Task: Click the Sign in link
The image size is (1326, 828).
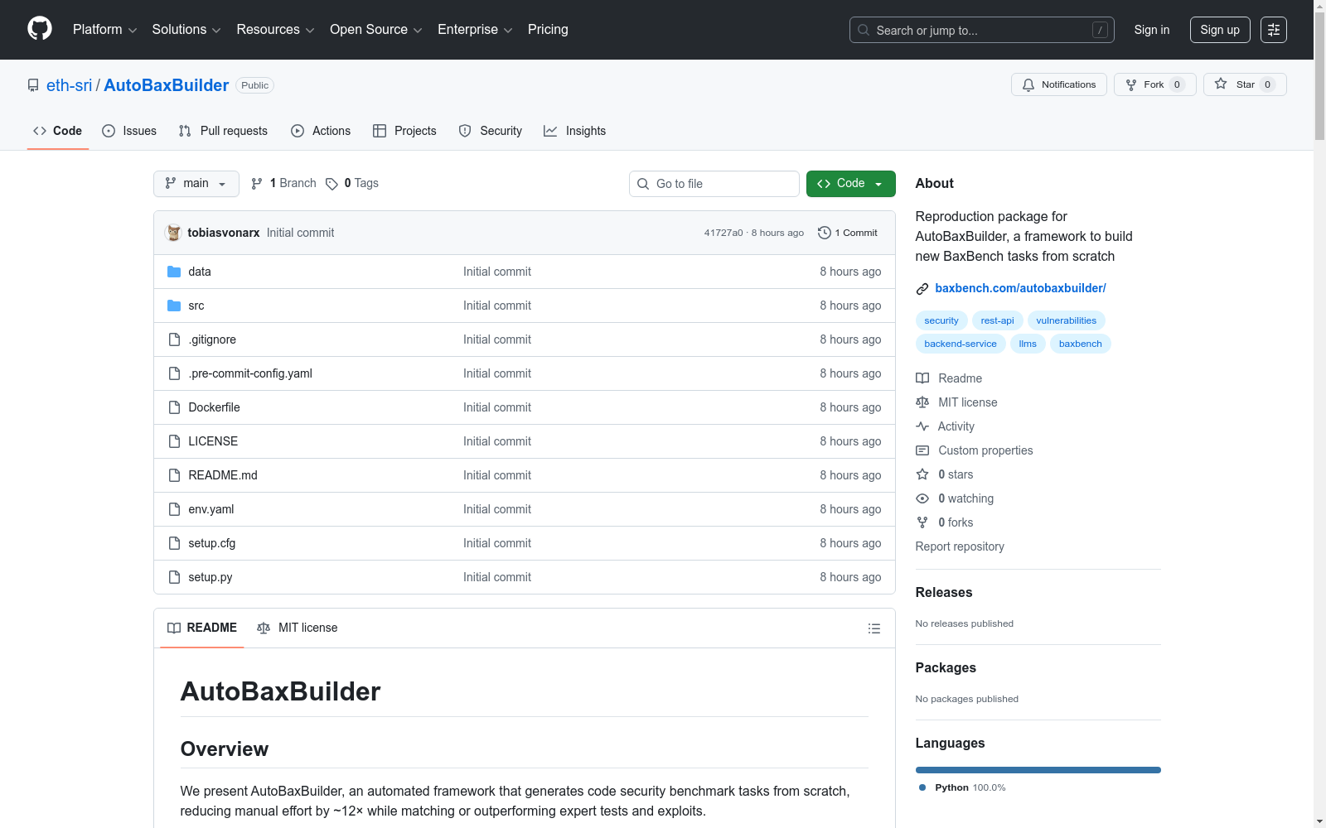Action: point(1152,30)
